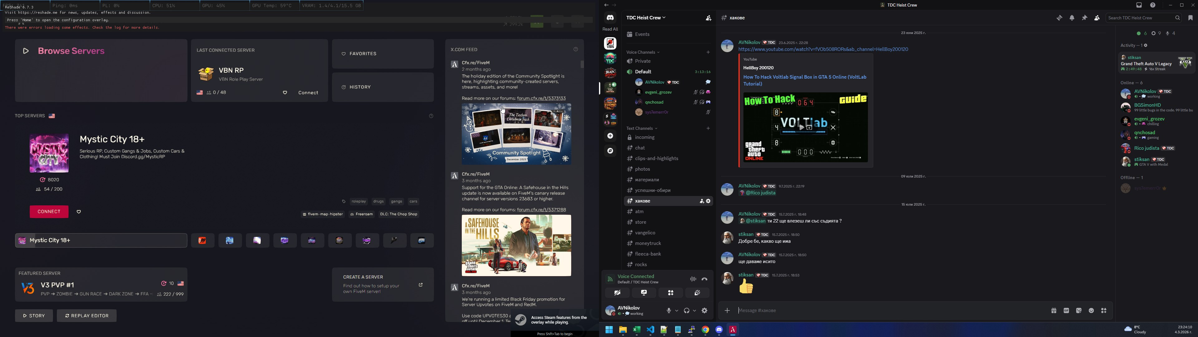
Task: Toggle headphone deafen in Discord user panel
Action: tap(687, 311)
